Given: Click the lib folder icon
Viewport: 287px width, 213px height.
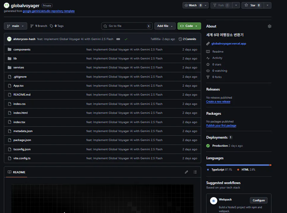Looking at the screenshot, I should click(10, 59).
